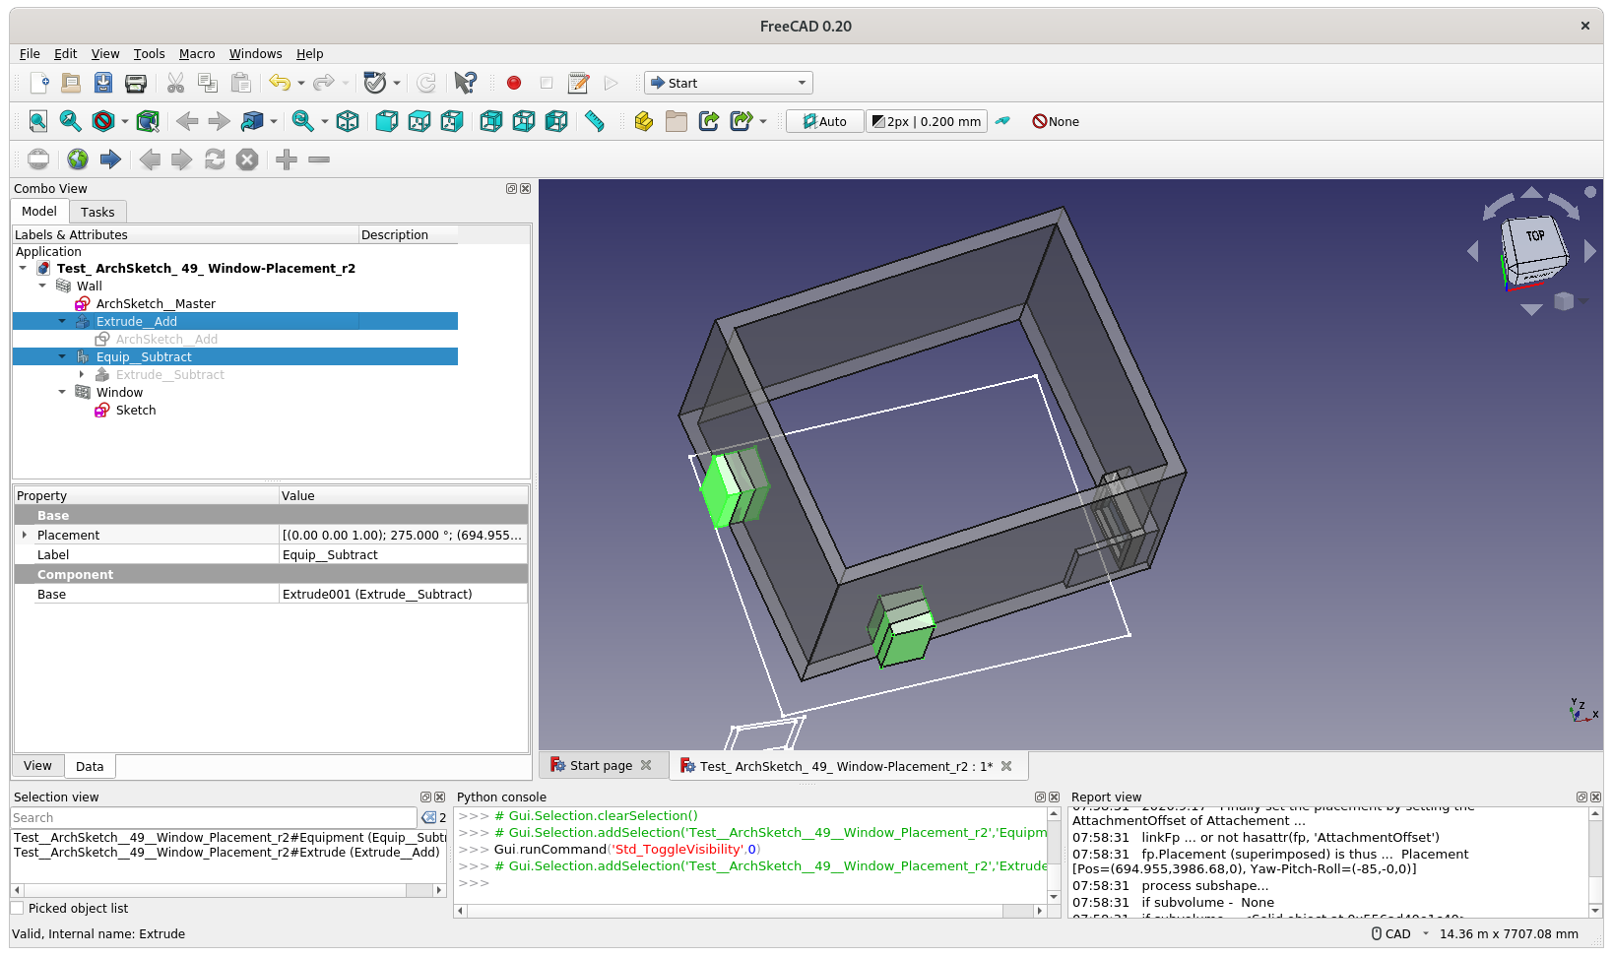
Task: Set the view to isometric
Action: pyautogui.click(x=348, y=121)
